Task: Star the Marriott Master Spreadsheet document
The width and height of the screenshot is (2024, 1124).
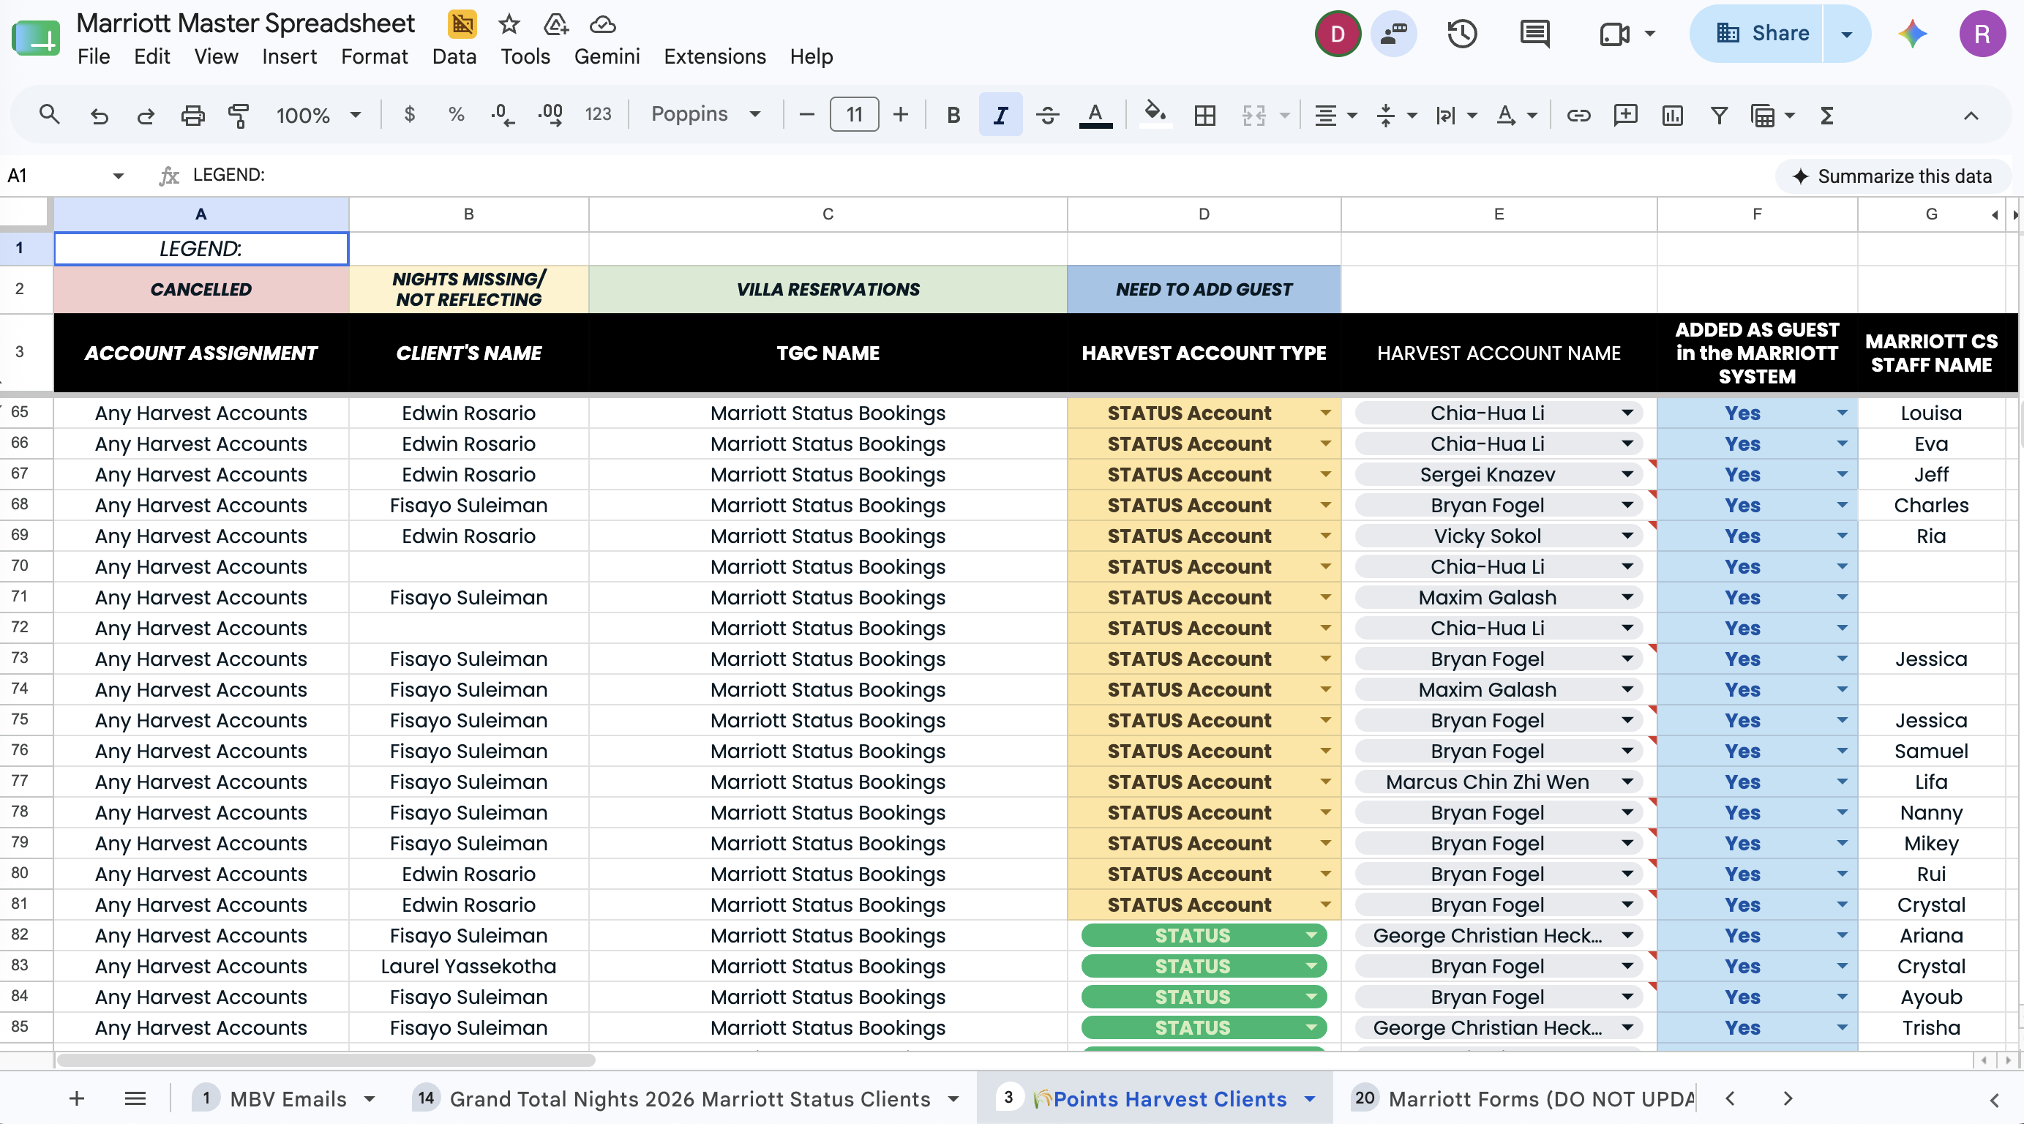Action: point(509,24)
